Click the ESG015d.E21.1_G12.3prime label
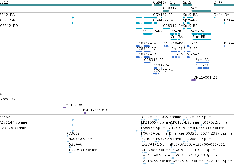This screenshot has width=234, height=165. click(194, 150)
